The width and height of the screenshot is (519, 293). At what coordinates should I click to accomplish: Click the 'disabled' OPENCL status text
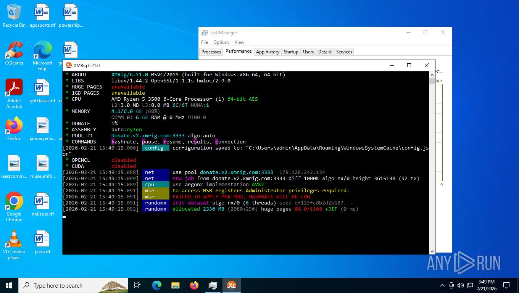click(124, 160)
